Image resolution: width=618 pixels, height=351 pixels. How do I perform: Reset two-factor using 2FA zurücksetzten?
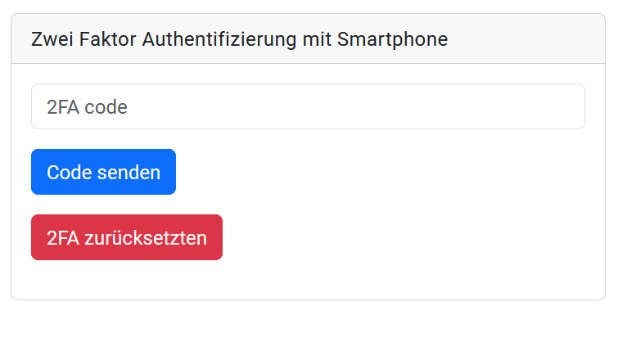click(127, 237)
